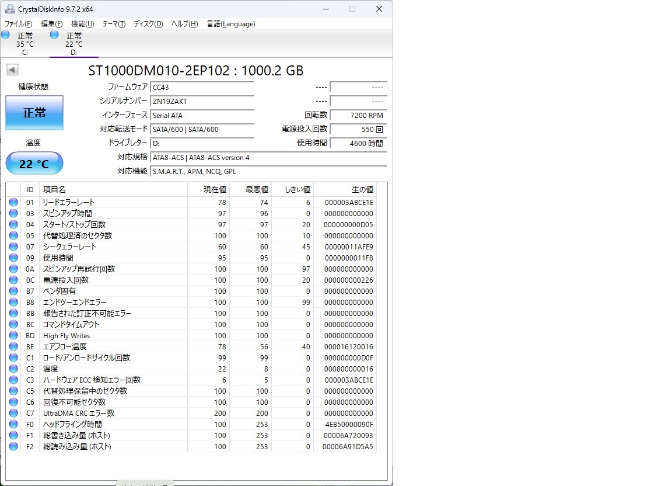Click raw value 00006A720093

[348, 435]
